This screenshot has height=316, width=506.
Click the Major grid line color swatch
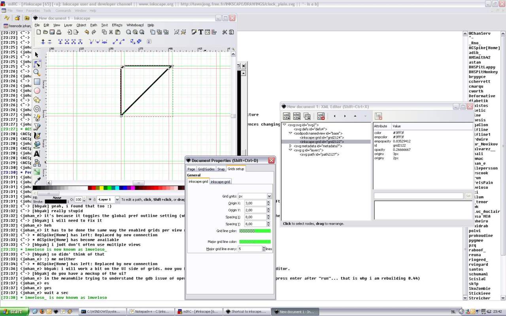click(x=255, y=241)
